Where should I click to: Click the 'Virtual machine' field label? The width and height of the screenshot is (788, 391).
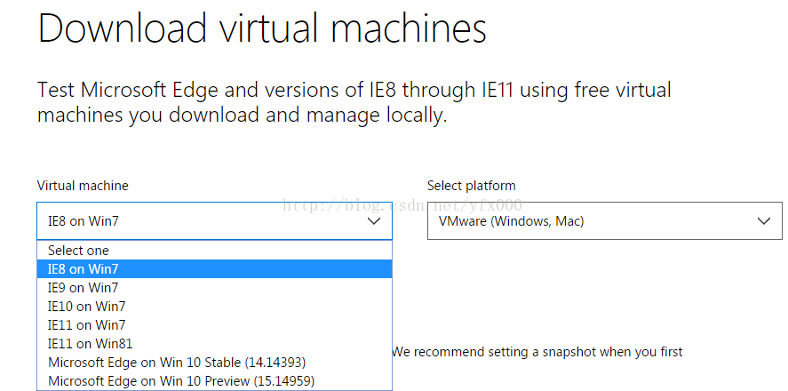coord(83,186)
